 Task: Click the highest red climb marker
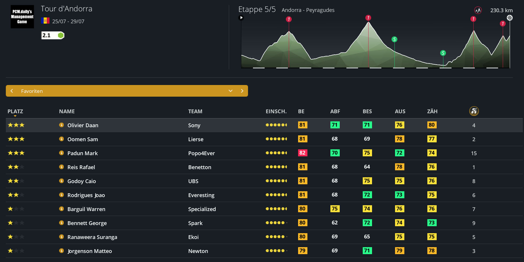point(368,18)
